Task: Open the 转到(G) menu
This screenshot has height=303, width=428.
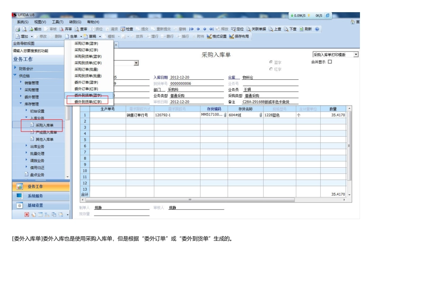Action: click(x=75, y=22)
